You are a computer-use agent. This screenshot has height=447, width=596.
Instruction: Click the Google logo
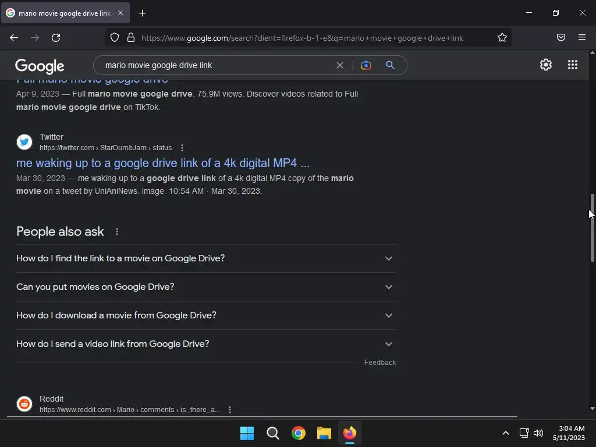40,66
